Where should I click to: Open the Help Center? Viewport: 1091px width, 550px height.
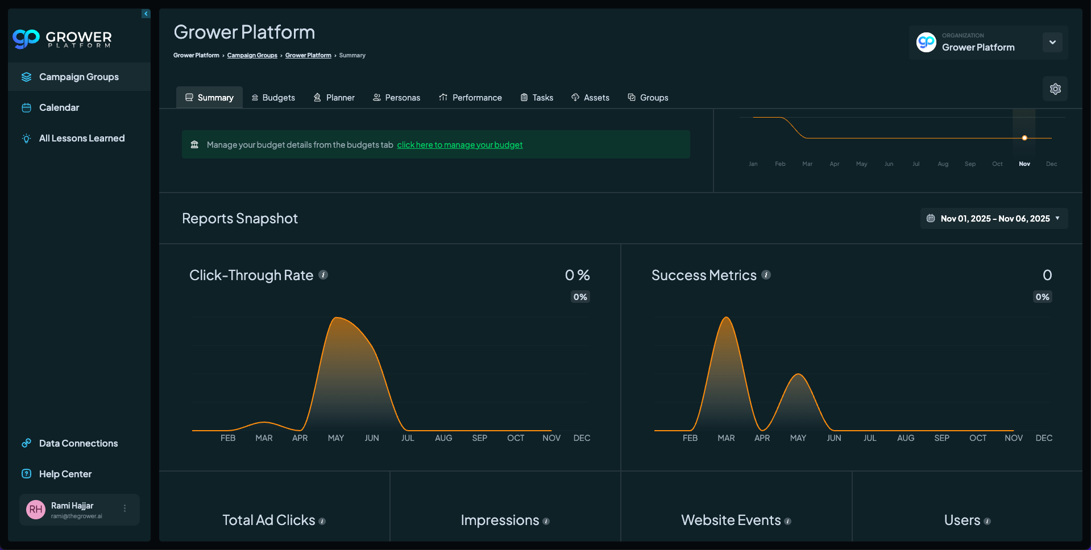(x=65, y=474)
